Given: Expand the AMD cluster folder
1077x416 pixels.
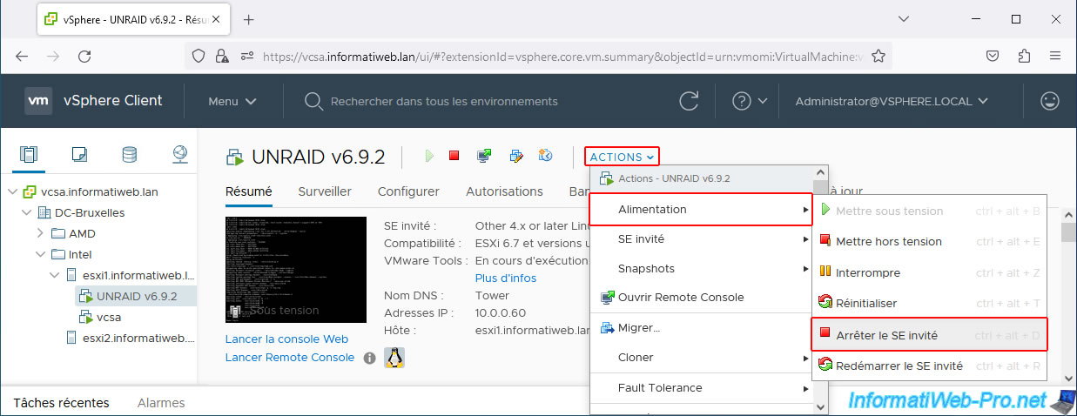Looking at the screenshot, I should tap(40, 233).
